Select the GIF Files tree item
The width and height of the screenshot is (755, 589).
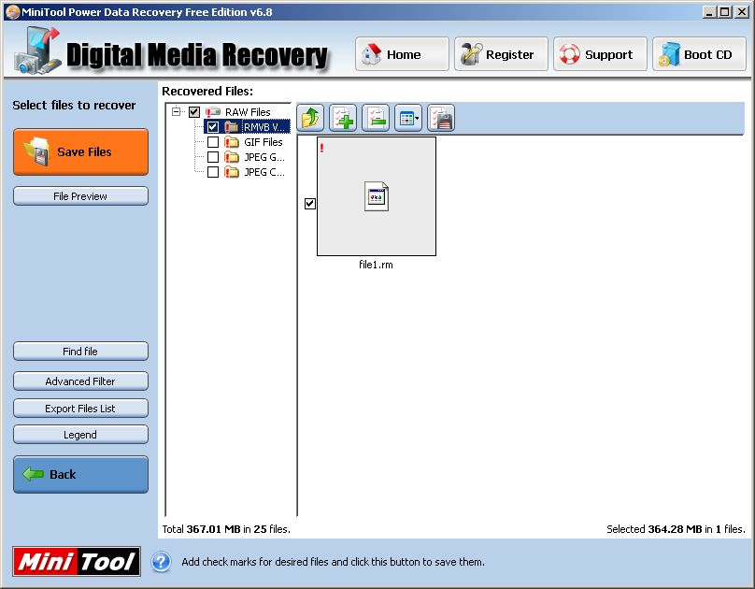point(263,142)
